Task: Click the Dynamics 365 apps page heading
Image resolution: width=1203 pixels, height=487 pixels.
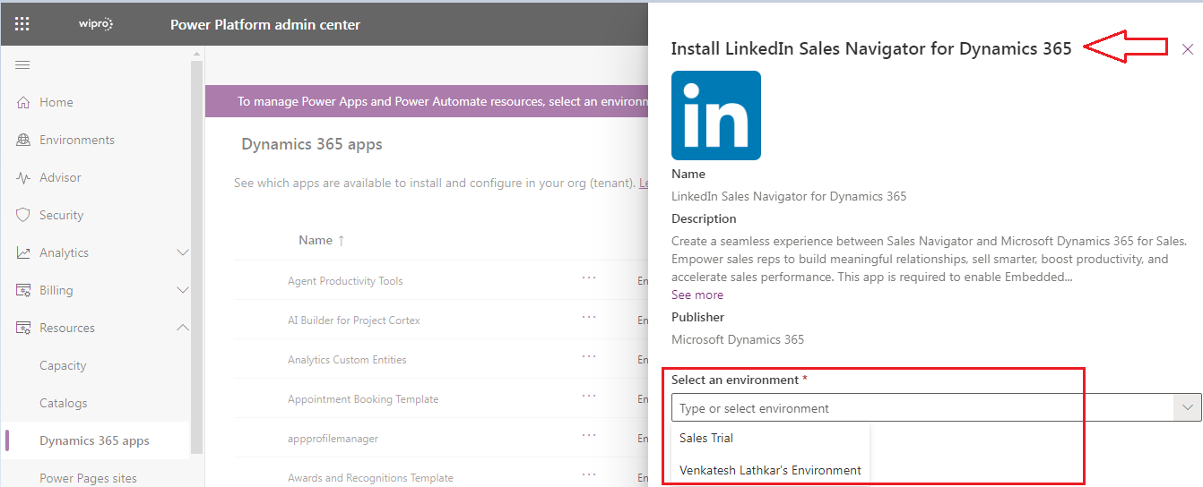Action: tap(312, 144)
